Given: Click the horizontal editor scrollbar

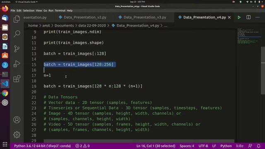Looking at the screenshot, I should tap(139, 141).
